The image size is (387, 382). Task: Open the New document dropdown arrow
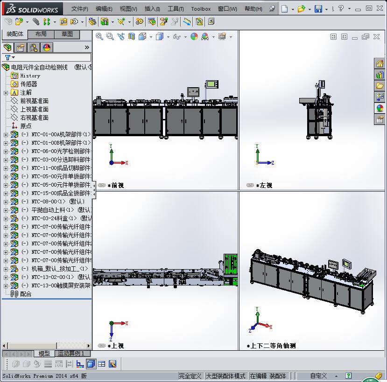[x=293, y=9]
